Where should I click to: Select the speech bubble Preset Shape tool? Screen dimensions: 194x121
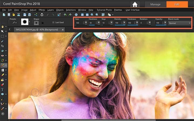coord(2,94)
